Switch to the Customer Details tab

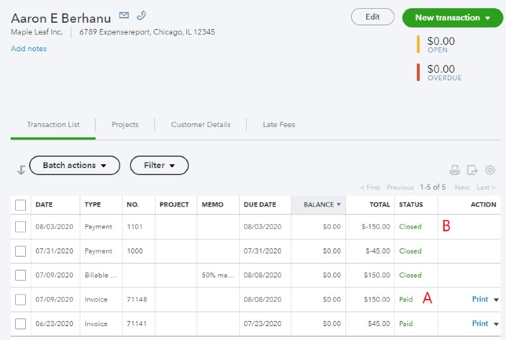(x=201, y=124)
